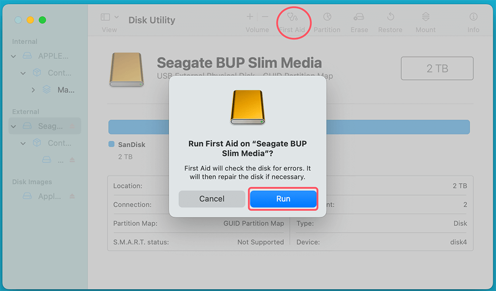Collapse the Seagate external disk tree
Screen dimensions: 496x291
pyautogui.click(x=14, y=126)
